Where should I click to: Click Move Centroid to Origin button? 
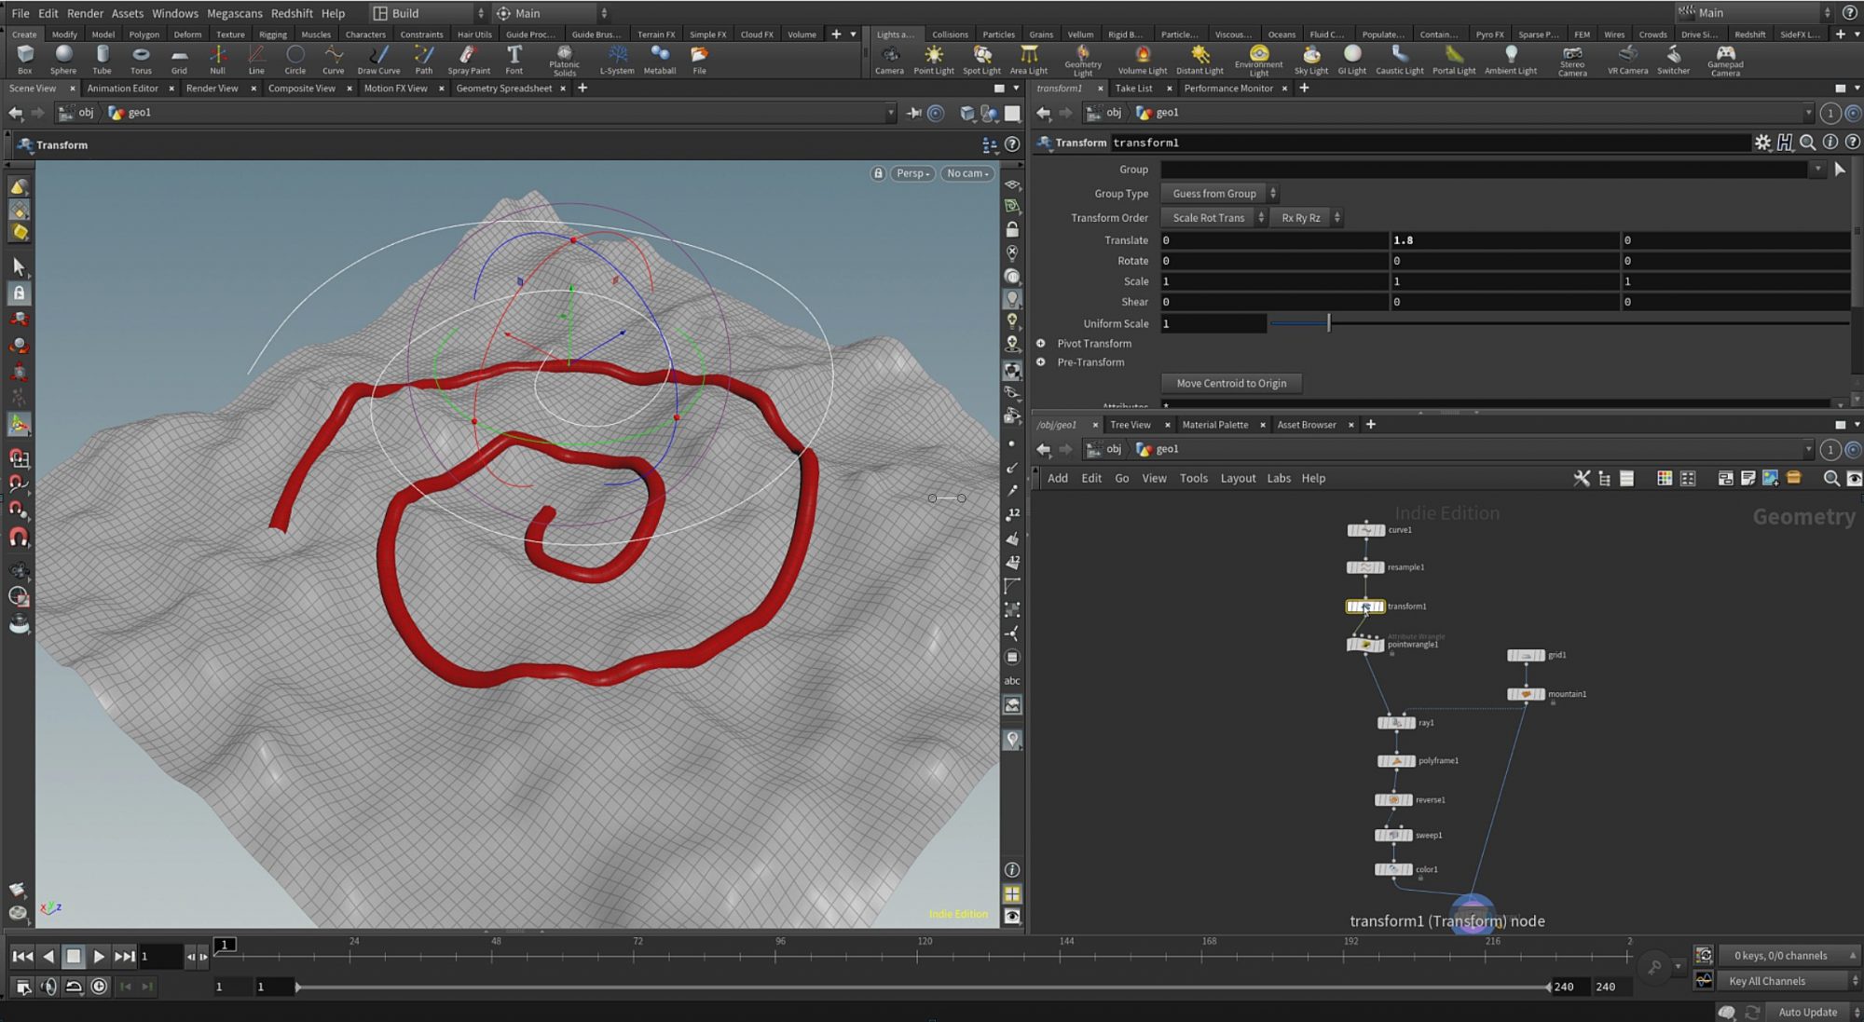point(1231,383)
